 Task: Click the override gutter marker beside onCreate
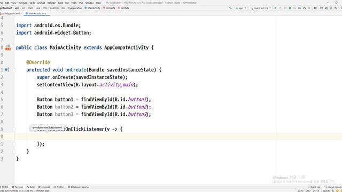pos(7,70)
